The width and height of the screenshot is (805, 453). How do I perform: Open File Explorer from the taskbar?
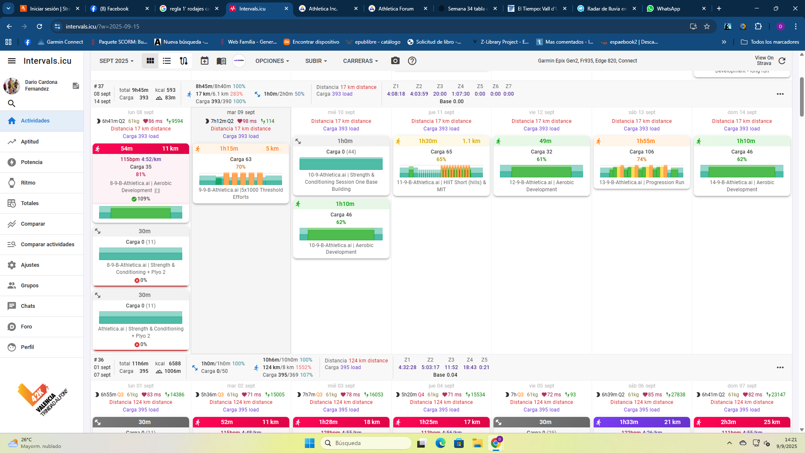point(477,443)
